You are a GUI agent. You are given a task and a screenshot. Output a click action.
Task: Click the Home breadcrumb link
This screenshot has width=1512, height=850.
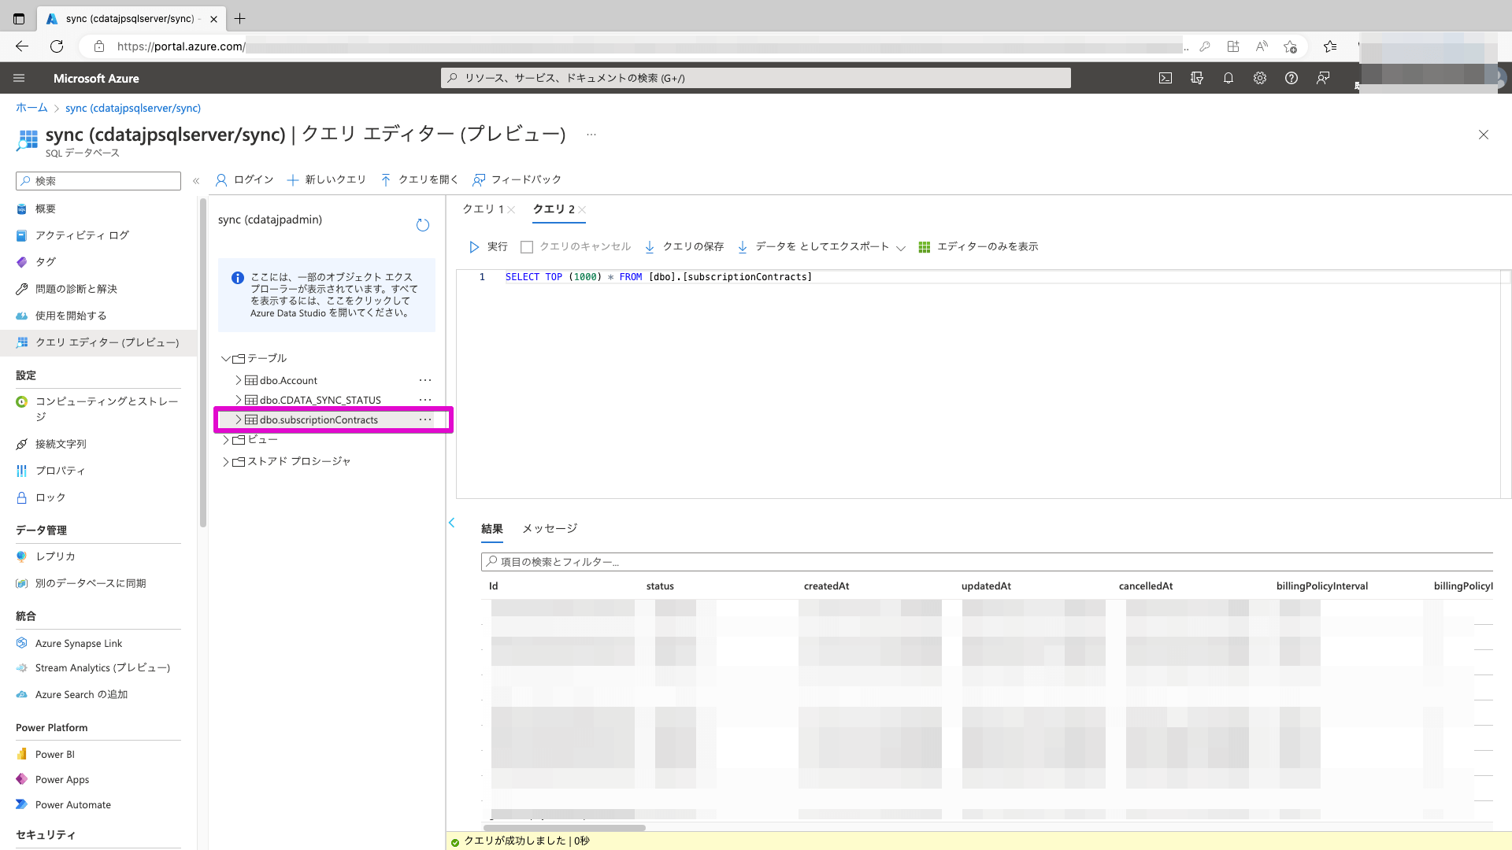pos(31,108)
